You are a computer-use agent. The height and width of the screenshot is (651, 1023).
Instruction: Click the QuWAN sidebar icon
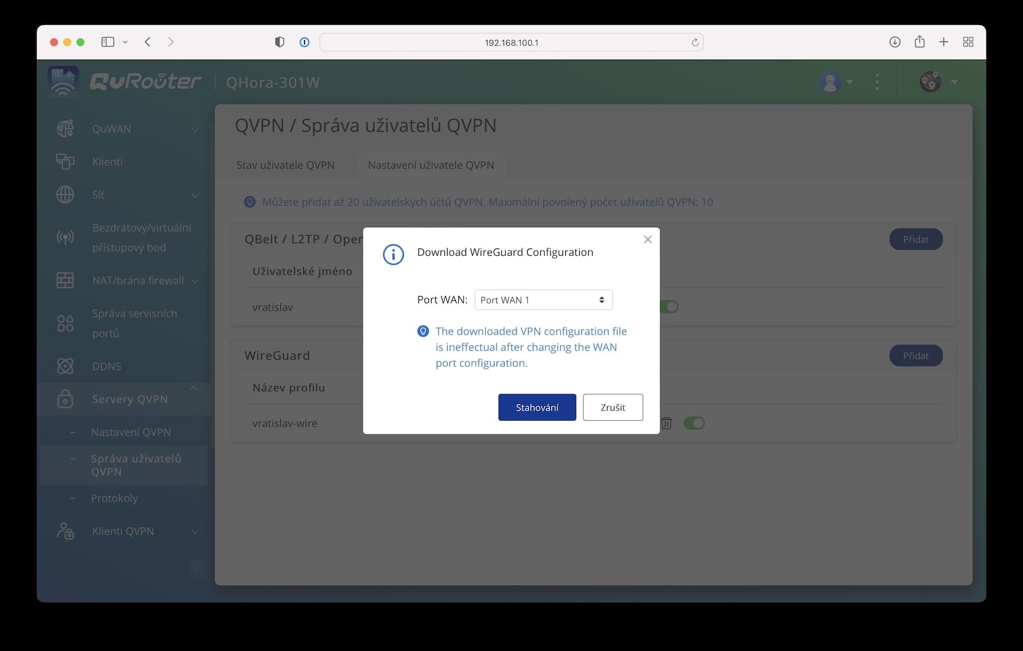coord(65,128)
